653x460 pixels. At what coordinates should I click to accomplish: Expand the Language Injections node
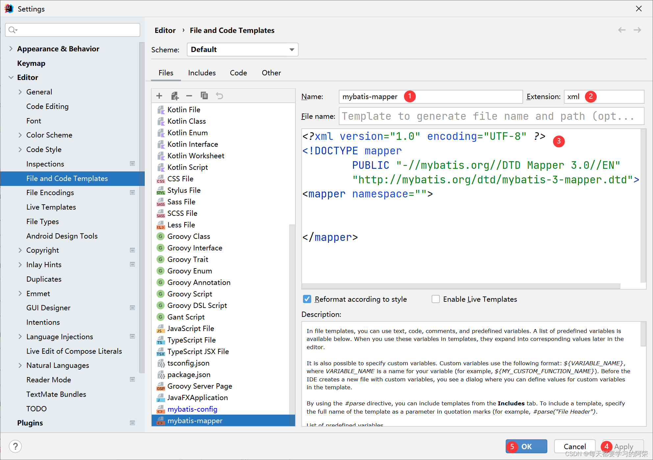pos(20,337)
